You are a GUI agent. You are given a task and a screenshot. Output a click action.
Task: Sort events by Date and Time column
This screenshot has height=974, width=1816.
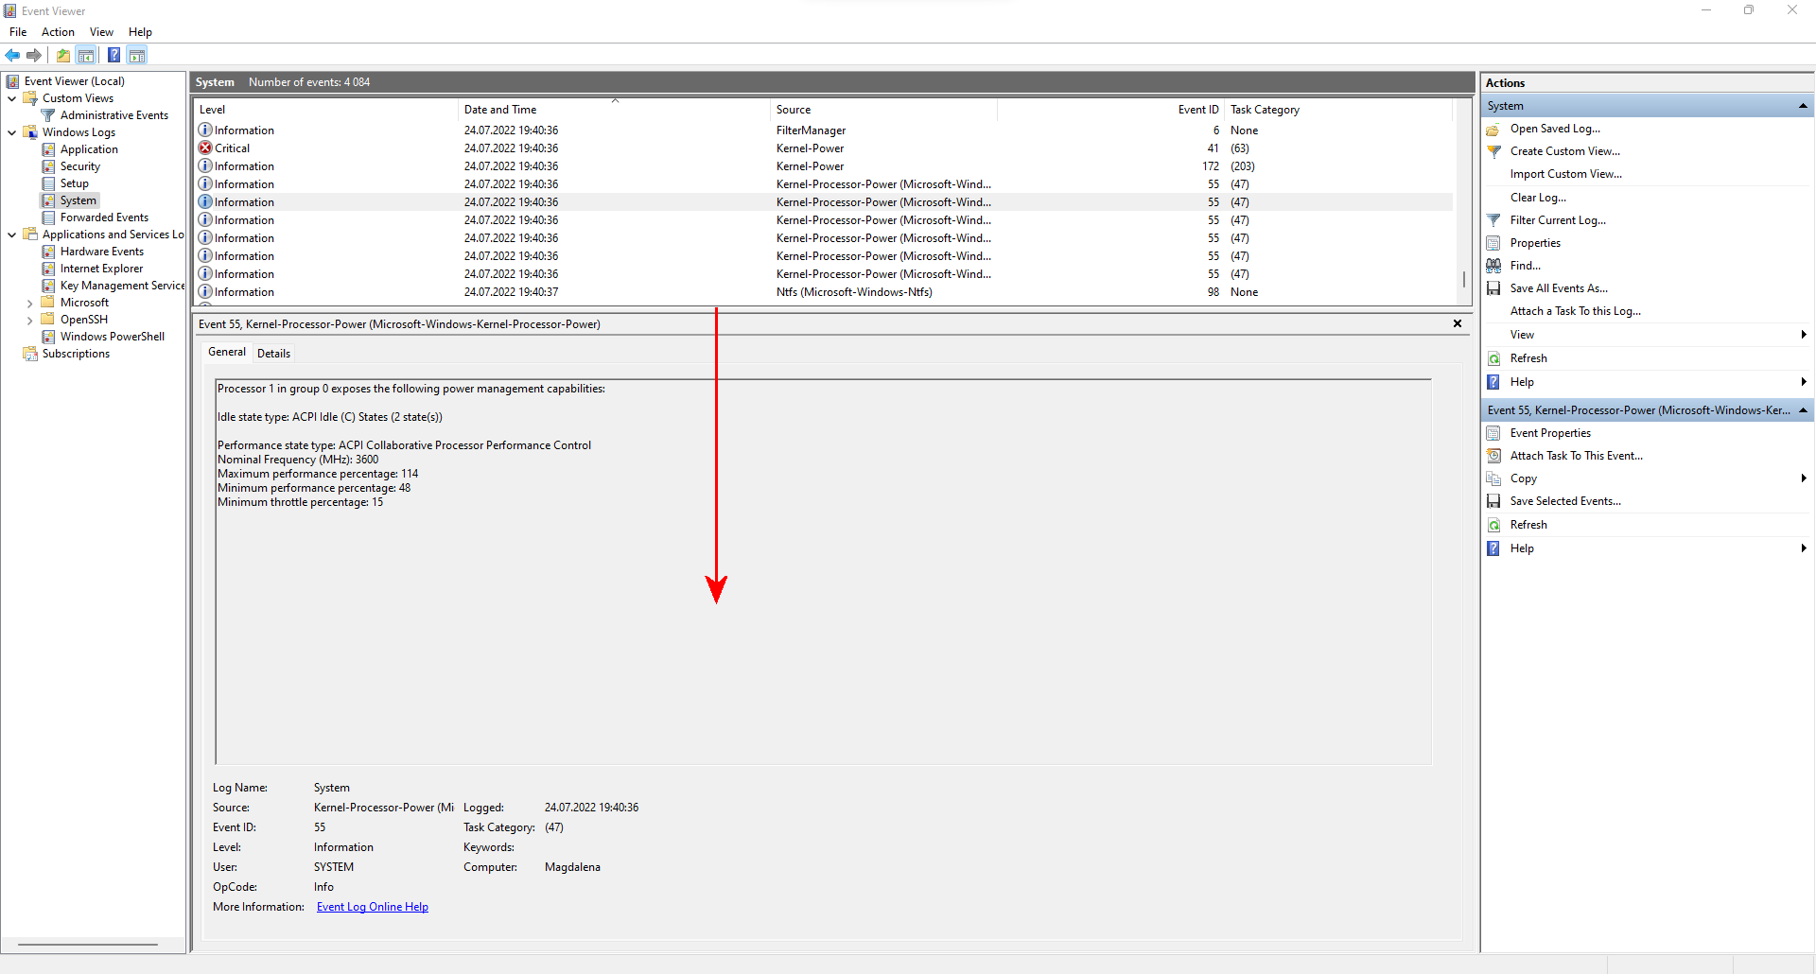pos(614,110)
